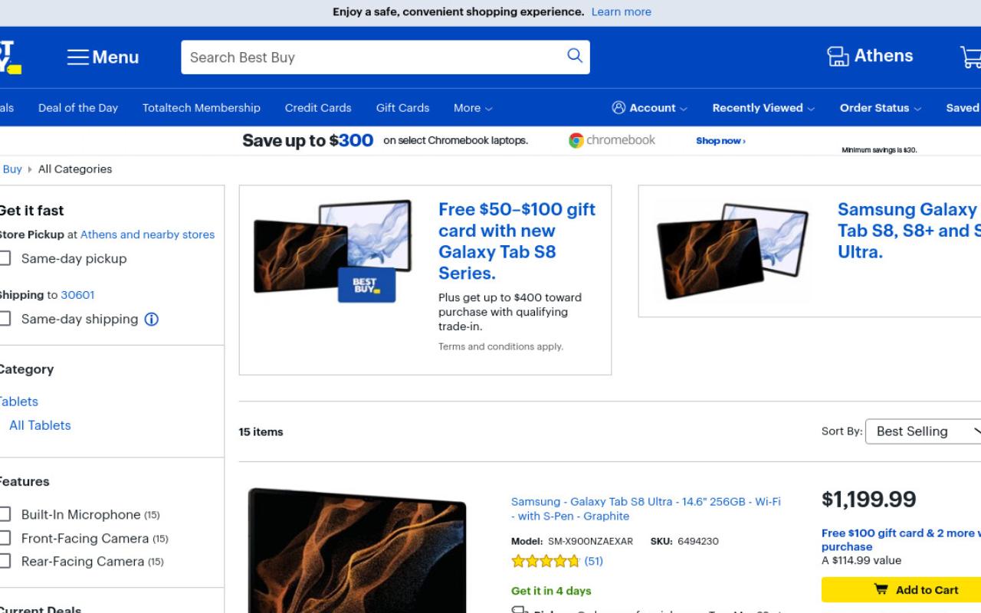
Task: Expand the More dropdown in navigation
Action: pos(473,108)
